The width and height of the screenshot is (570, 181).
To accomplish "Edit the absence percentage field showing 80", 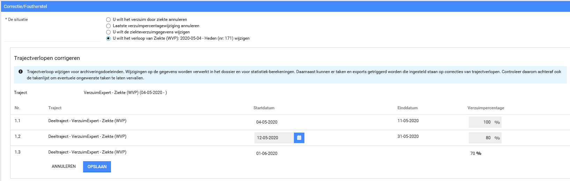I will pyautogui.click(x=481, y=138).
